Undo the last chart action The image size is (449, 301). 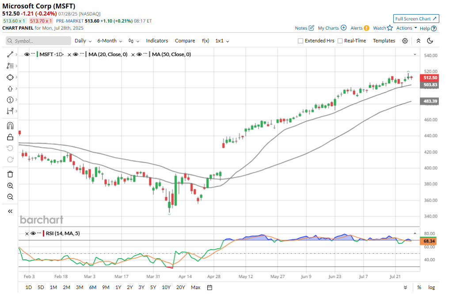(10, 148)
